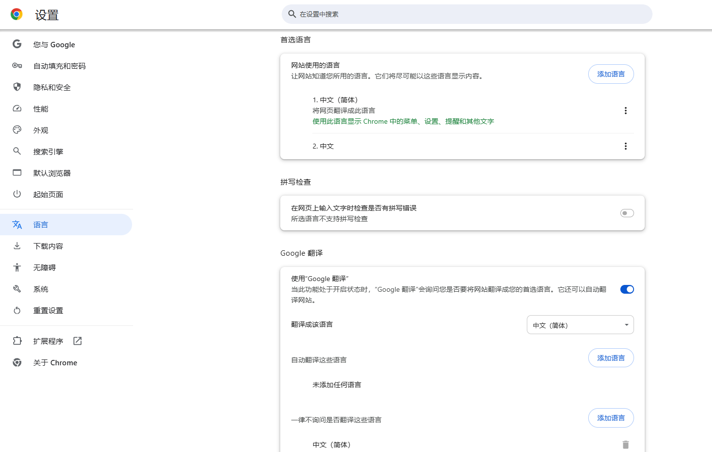
Task: Click the puzzle piece extensions icon
Action: tap(17, 341)
